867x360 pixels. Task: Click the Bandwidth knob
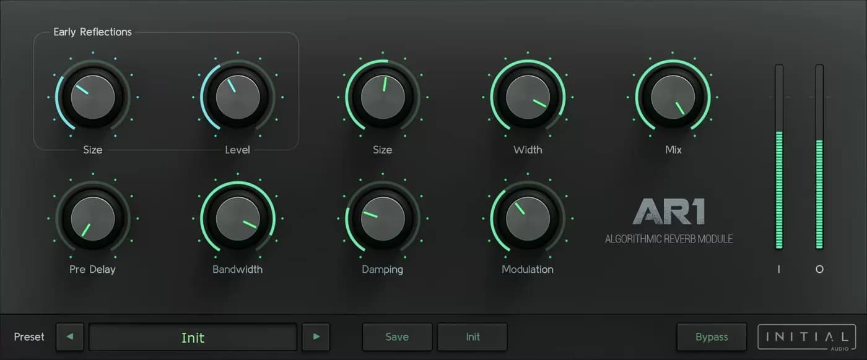(x=238, y=218)
